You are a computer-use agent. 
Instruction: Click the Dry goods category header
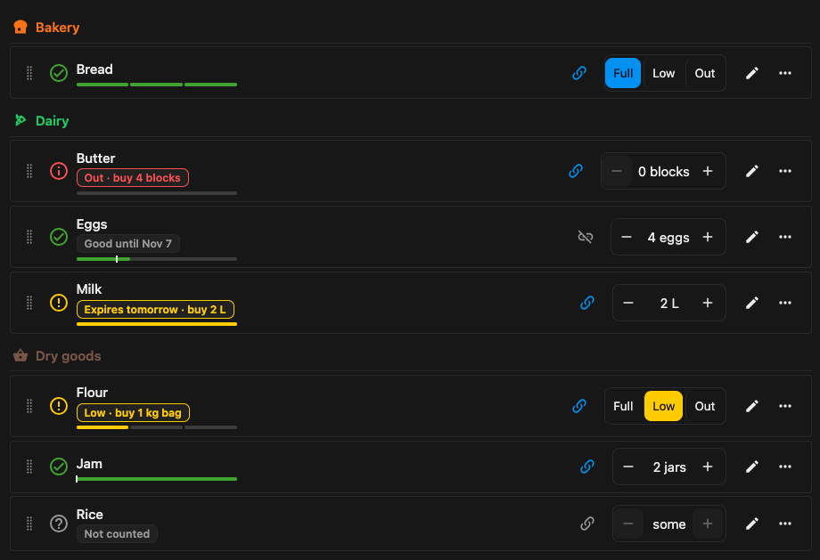point(58,356)
